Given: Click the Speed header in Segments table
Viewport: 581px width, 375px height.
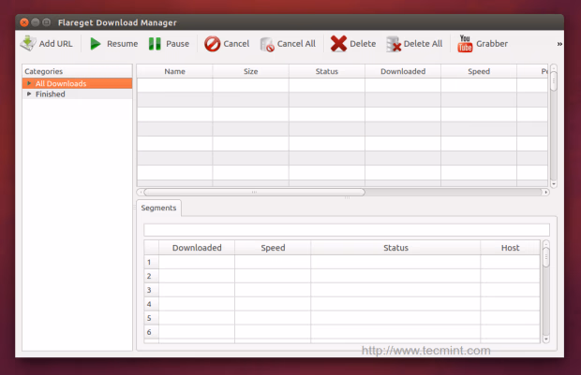Looking at the screenshot, I should coord(273,248).
